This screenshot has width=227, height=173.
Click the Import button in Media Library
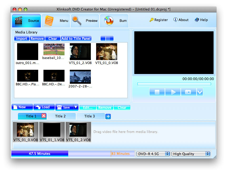22,38
